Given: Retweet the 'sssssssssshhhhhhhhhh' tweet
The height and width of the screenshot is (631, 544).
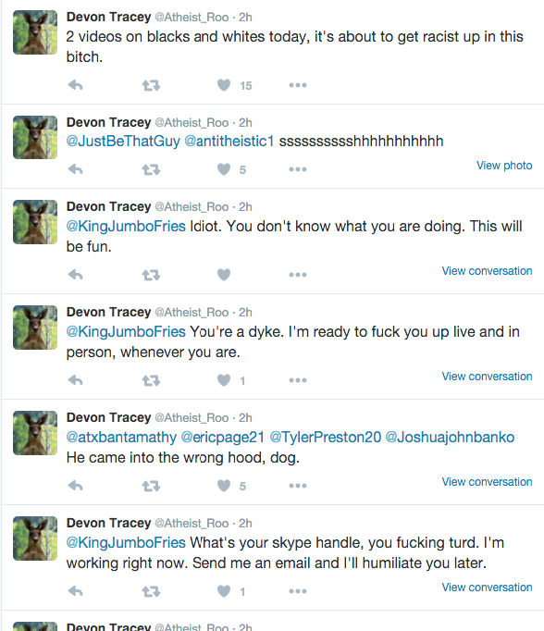Looking at the screenshot, I should 151,169.
